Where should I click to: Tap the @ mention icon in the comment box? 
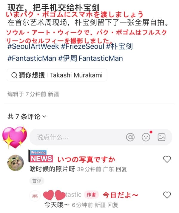(x=130, y=137)
